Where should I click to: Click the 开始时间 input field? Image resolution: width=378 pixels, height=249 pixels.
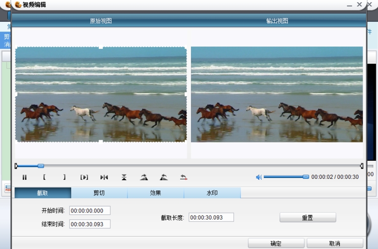point(90,210)
